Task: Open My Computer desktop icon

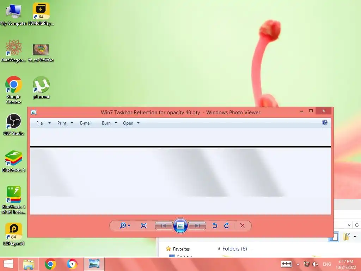Action: click(14, 14)
